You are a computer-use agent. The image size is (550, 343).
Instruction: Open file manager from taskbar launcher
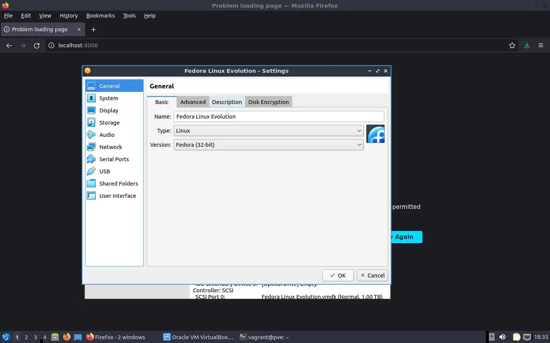[x=55, y=337]
